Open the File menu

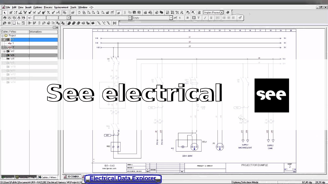[x=8, y=7]
